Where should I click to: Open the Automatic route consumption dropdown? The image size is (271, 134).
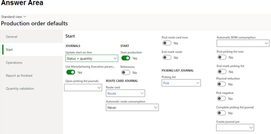coord(132,107)
